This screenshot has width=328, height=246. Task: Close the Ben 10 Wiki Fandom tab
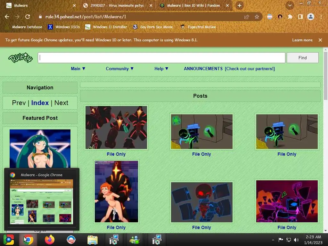[227, 5]
